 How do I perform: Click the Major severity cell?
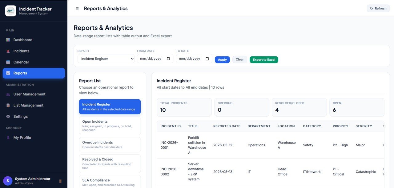[360, 145]
